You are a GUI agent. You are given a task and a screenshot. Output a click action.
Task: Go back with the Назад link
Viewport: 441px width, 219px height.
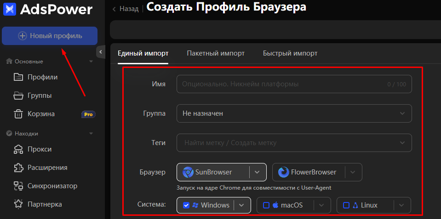(129, 9)
